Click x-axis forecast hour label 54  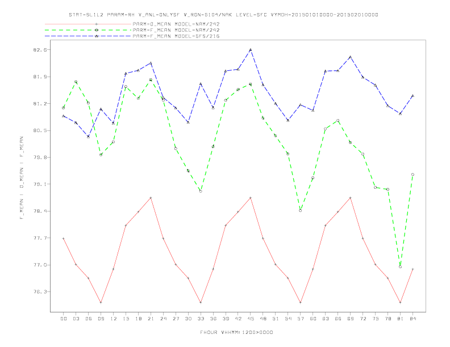click(288, 319)
